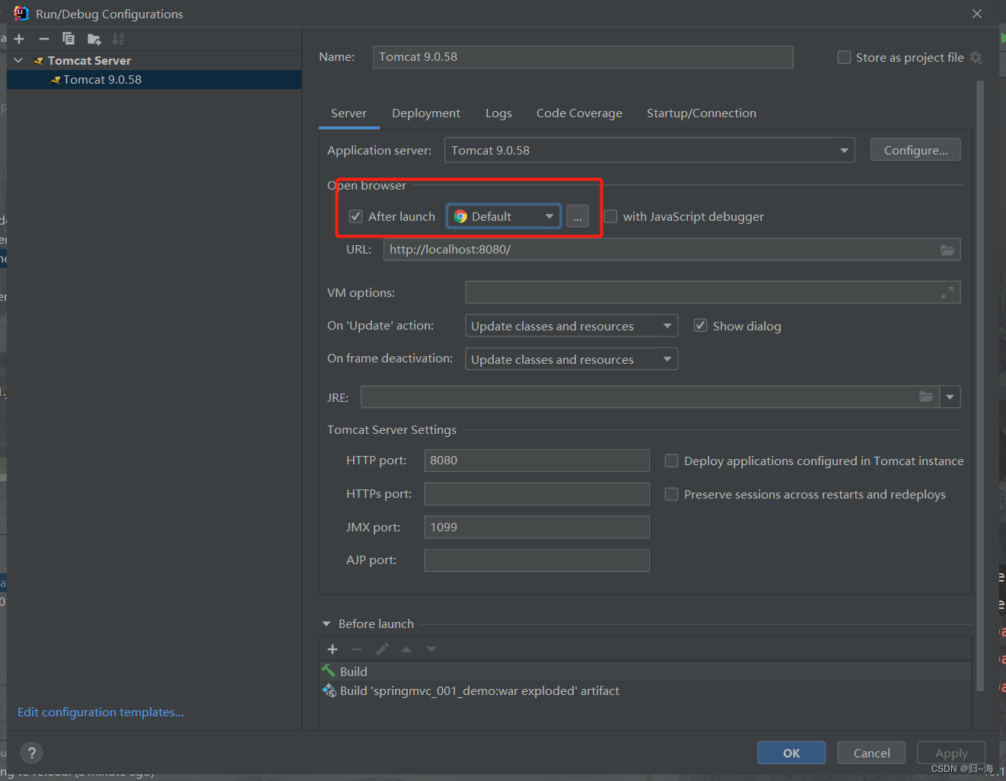Enable Store as project file

[x=844, y=58]
